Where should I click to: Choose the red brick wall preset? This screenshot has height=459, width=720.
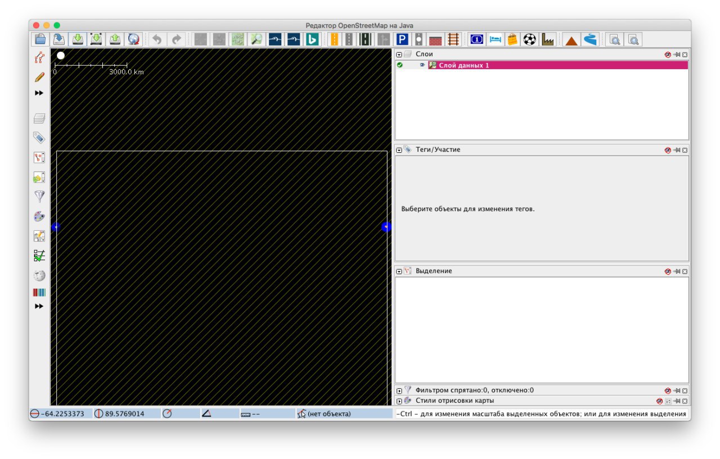click(x=436, y=39)
